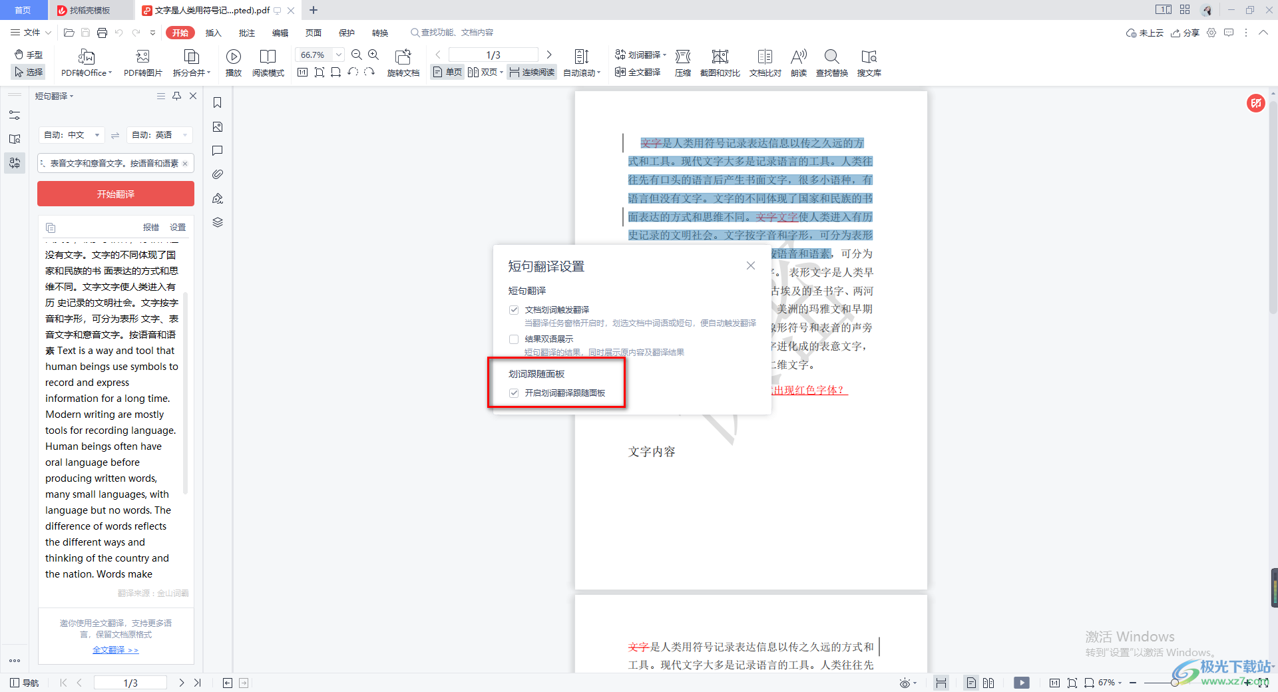Open the 转换 ribbon tab
The width and height of the screenshot is (1278, 692).
379,33
